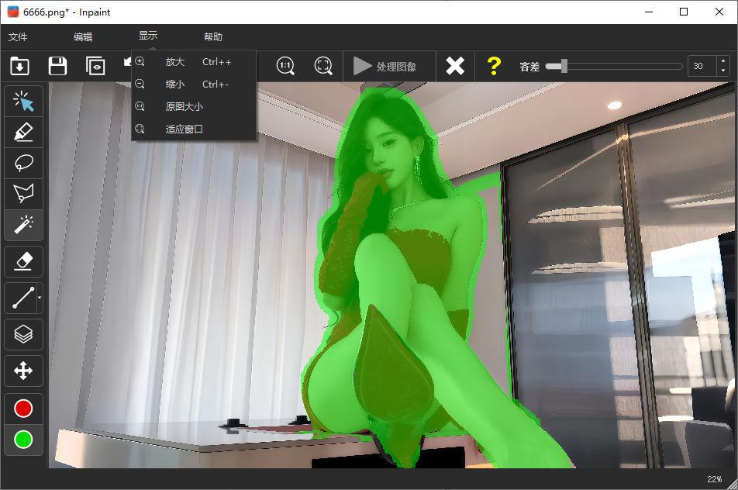Viewport: 738px width, 490px height.
Task: Run 处理图像 to process the image
Action: [388, 66]
